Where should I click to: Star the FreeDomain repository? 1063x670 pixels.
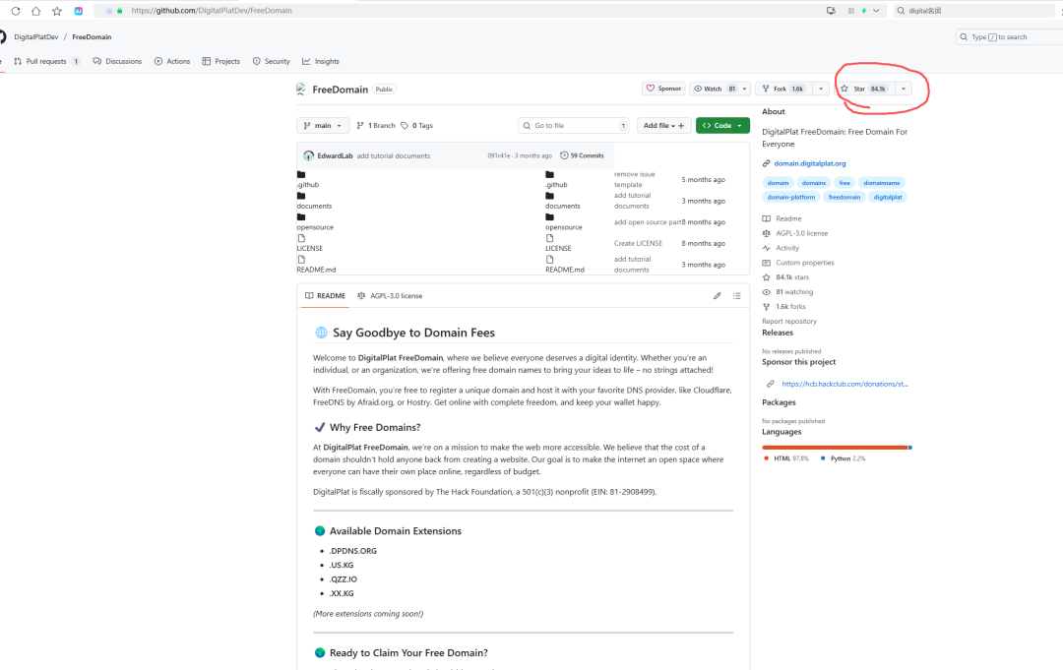pyautogui.click(x=862, y=89)
